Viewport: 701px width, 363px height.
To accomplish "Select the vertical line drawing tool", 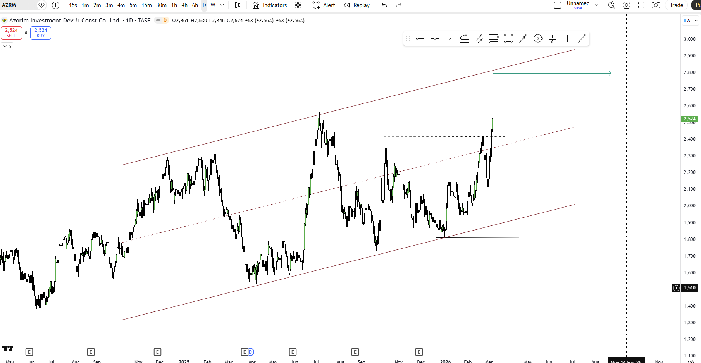I will tap(450, 38).
